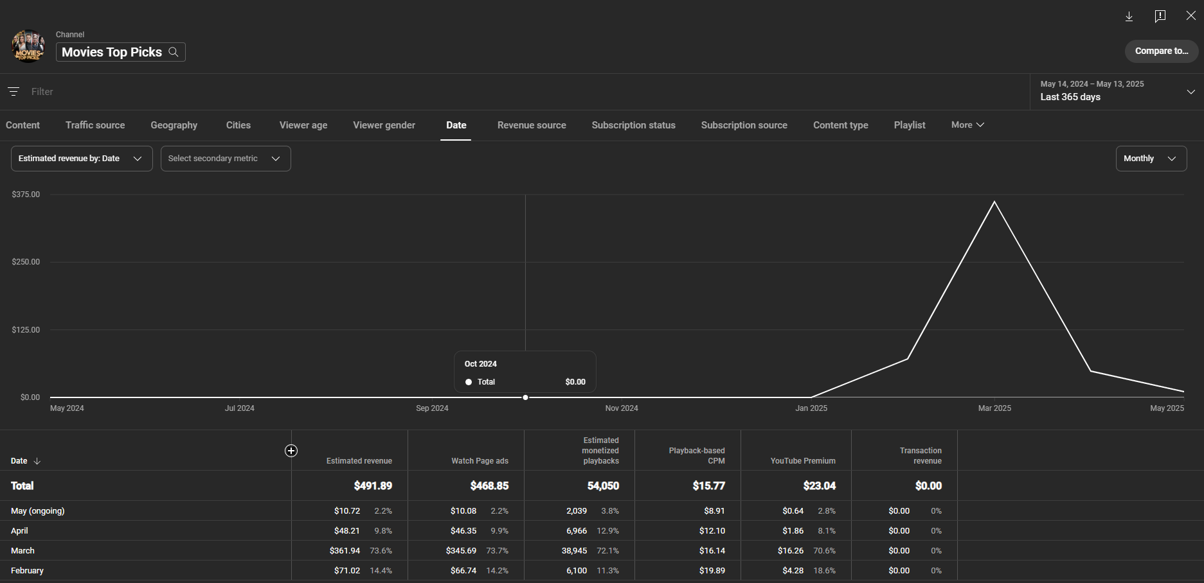Switch to the Revenue source tab
This screenshot has height=583, width=1204.
pyautogui.click(x=532, y=125)
